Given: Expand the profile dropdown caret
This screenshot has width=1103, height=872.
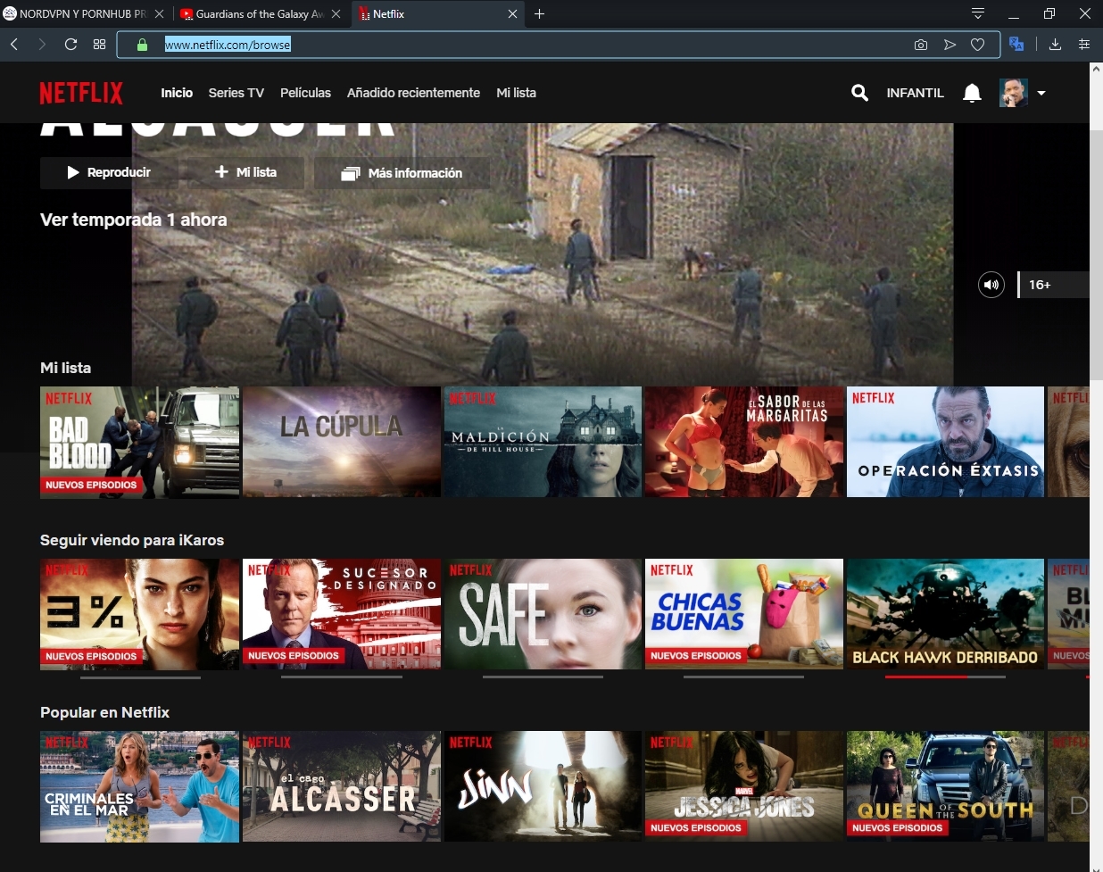Looking at the screenshot, I should tap(1041, 93).
